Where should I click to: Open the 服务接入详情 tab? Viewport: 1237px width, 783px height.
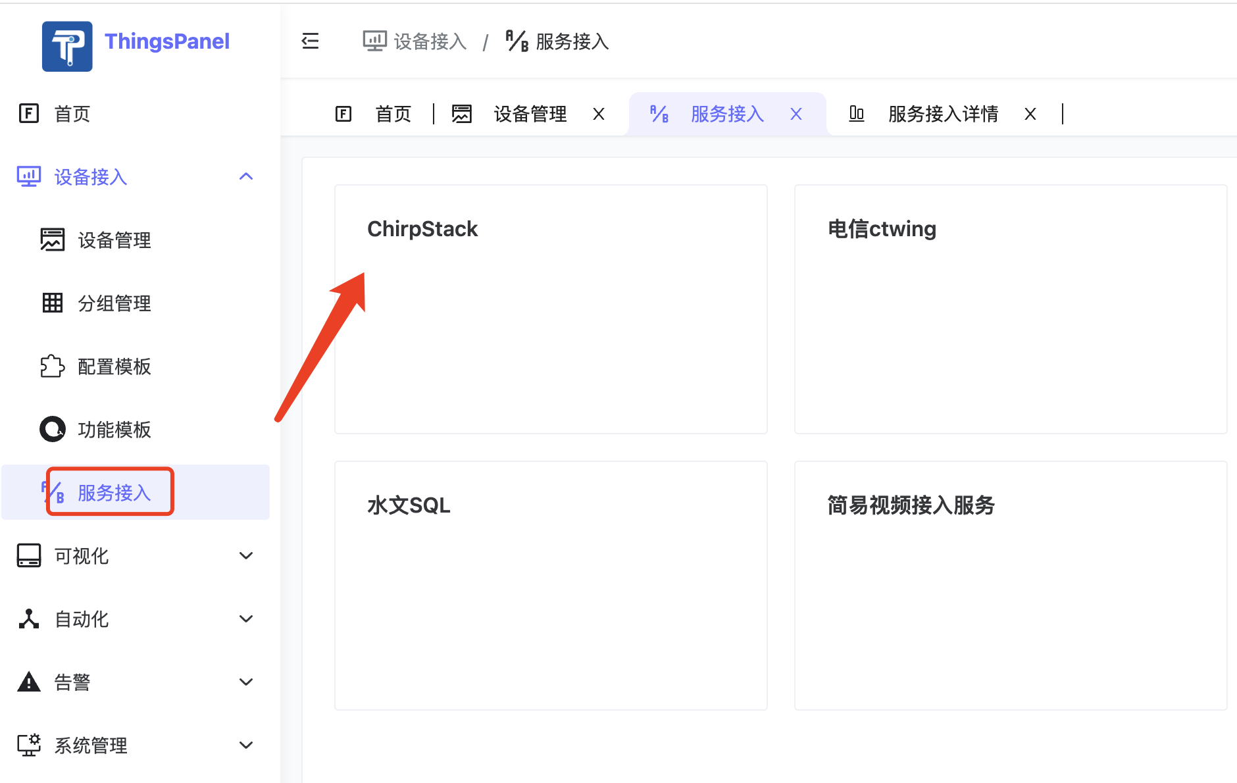(x=942, y=113)
